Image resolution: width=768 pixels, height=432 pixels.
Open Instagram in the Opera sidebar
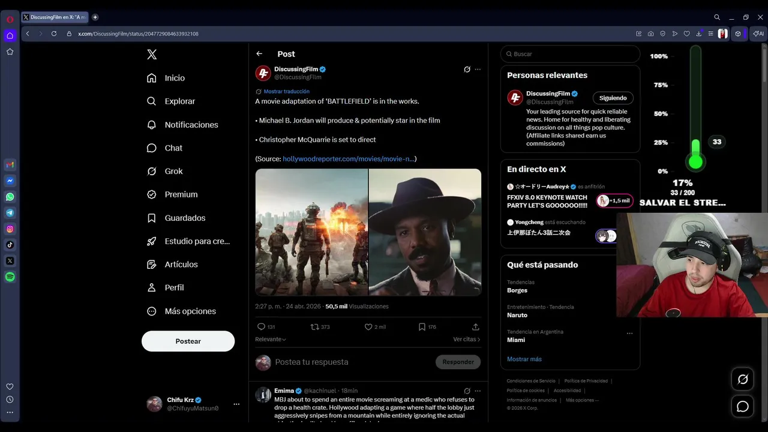pos(10,229)
